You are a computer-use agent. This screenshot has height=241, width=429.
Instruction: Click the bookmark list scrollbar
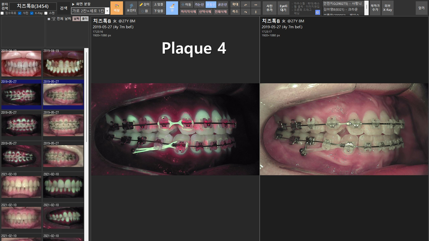tap(367, 8)
